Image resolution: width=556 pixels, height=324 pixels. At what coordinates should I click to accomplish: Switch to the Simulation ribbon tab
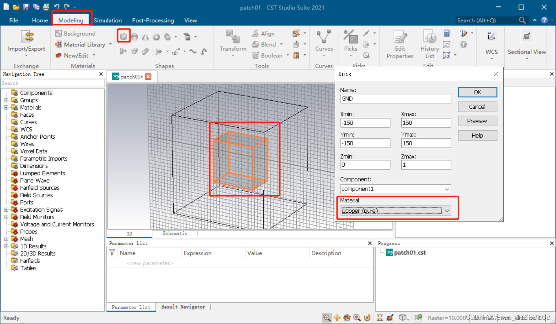(108, 20)
